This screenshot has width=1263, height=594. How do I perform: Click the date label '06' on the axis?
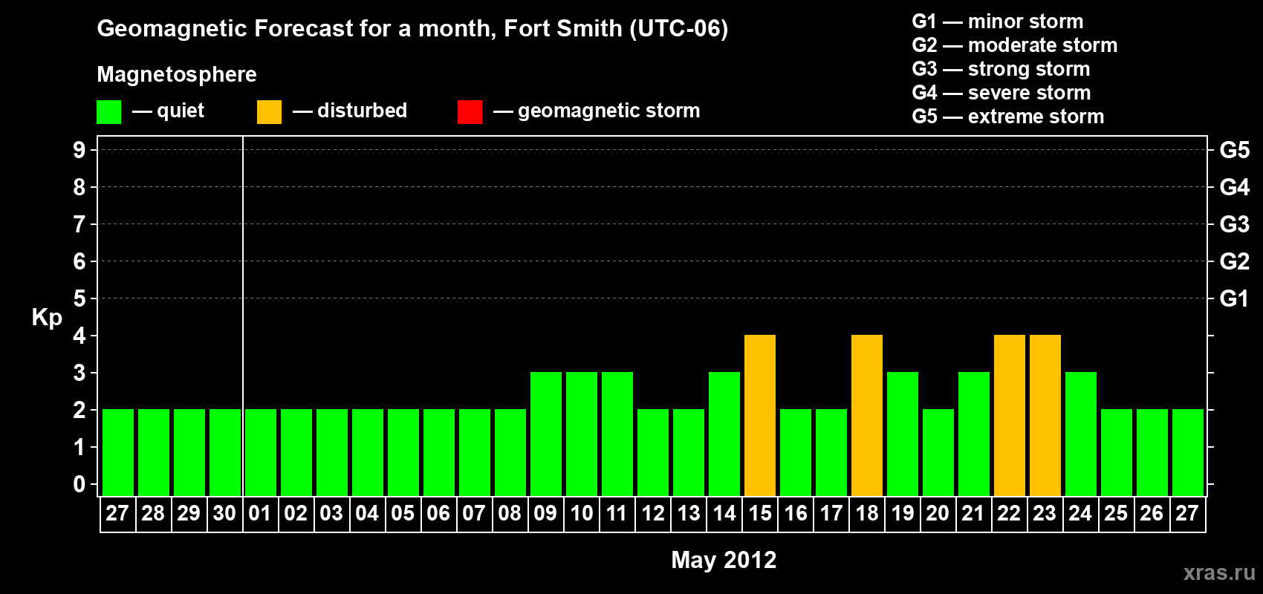pyautogui.click(x=438, y=514)
